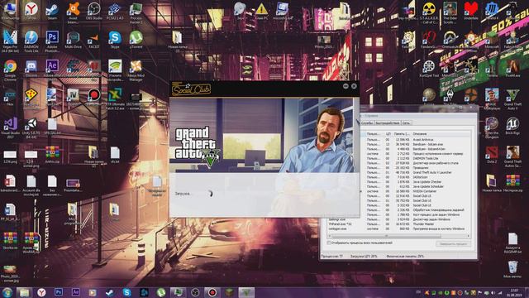Select the DAEMON Tools Lite process row
Screen dimensions: 529x298
point(415,158)
